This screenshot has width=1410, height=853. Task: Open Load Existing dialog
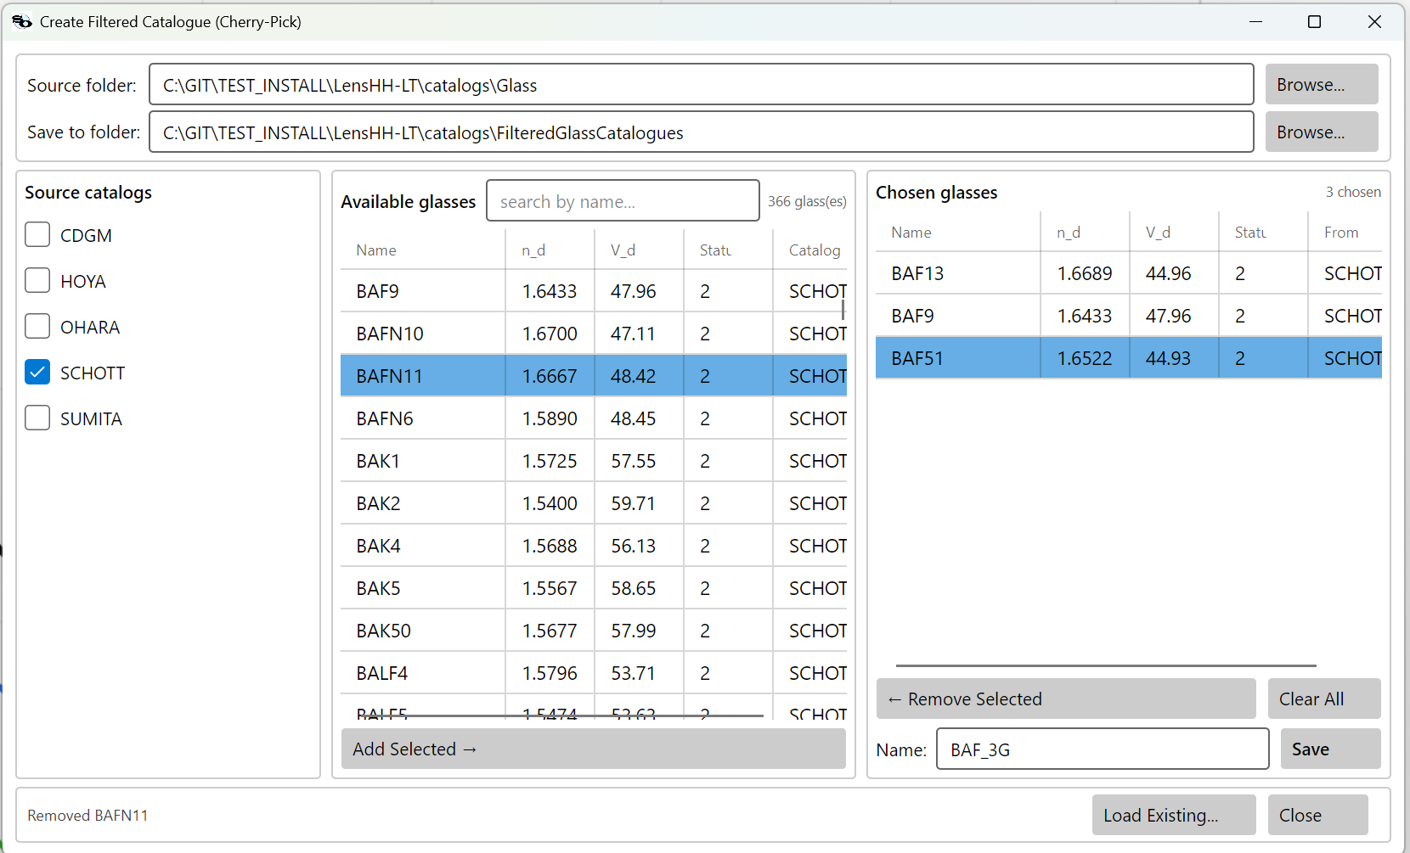1174,815
